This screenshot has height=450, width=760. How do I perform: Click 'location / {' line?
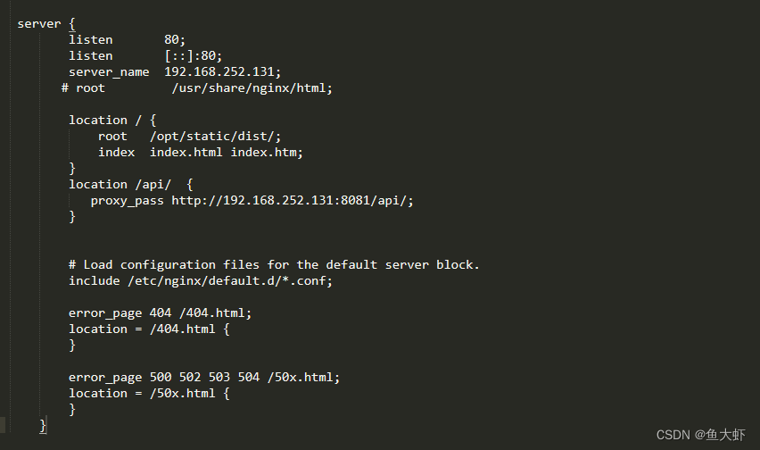[112, 120]
